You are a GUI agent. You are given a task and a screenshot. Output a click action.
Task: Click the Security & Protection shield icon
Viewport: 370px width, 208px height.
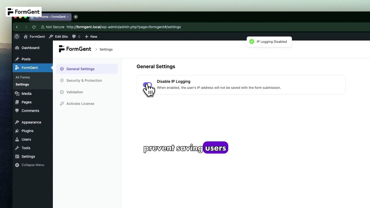(62, 80)
